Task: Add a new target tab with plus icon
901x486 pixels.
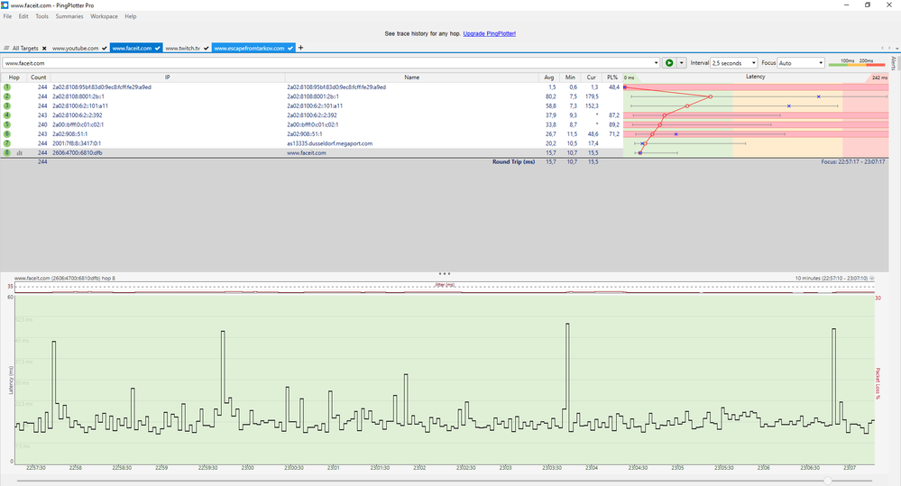Action: (300, 48)
